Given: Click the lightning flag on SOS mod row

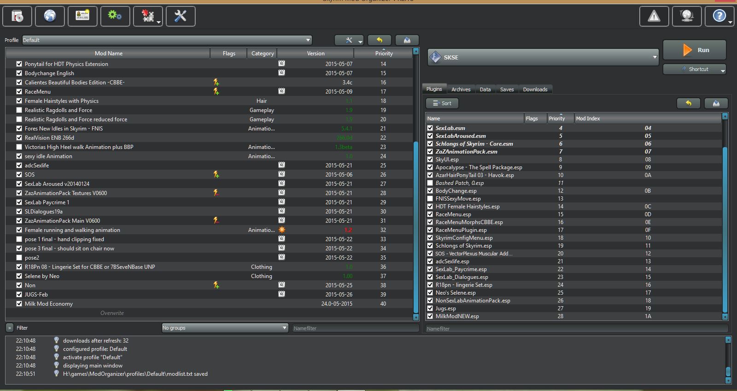Looking at the screenshot, I should [216, 175].
